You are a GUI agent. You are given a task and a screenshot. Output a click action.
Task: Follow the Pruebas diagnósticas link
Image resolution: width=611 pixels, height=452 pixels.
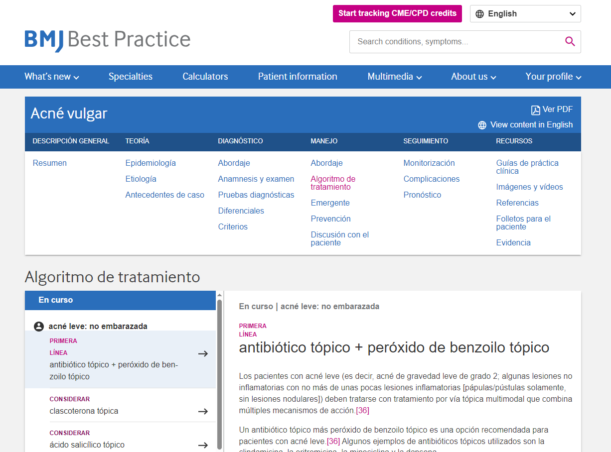[256, 195]
